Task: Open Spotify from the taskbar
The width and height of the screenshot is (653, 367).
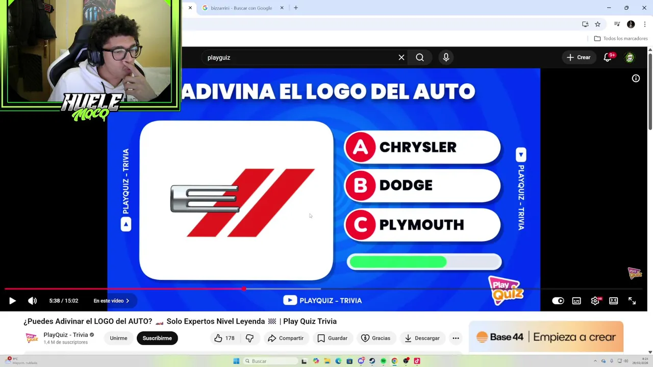Action: [x=383, y=361]
